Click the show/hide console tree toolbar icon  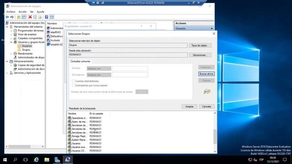click(24, 17)
